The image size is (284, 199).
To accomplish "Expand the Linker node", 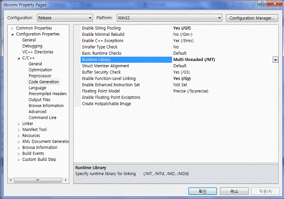I will pos(19,124).
